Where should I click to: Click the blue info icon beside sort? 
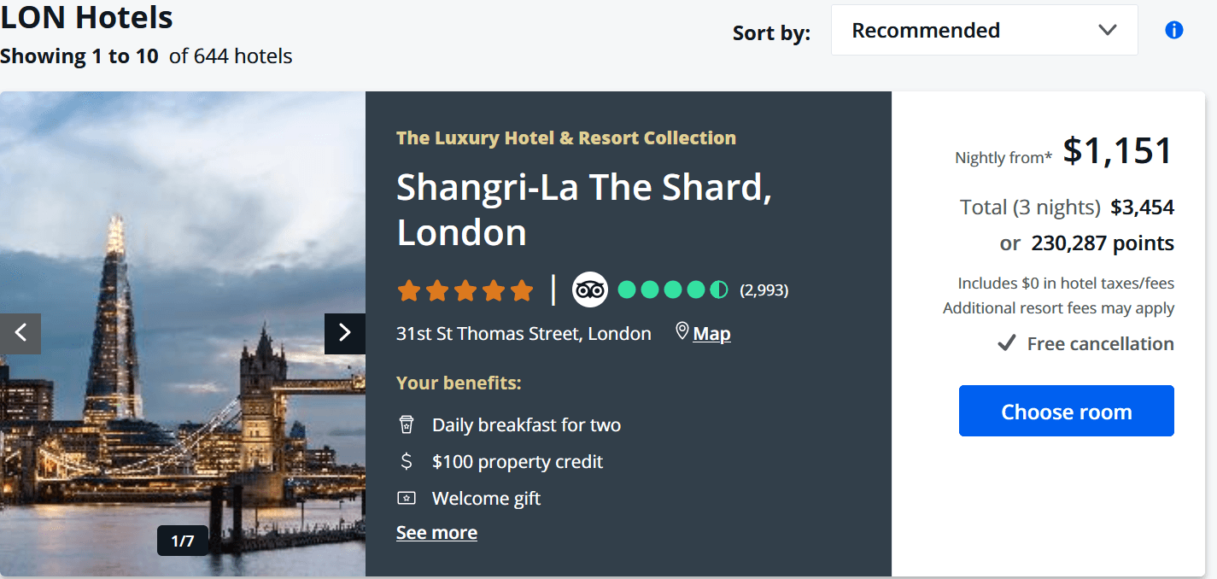(1174, 31)
